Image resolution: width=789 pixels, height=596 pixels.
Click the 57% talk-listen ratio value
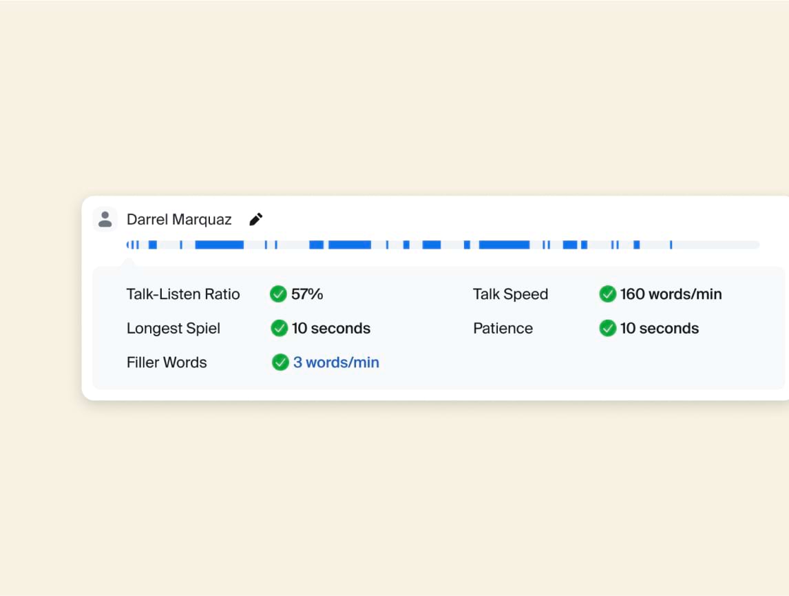pyautogui.click(x=307, y=294)
